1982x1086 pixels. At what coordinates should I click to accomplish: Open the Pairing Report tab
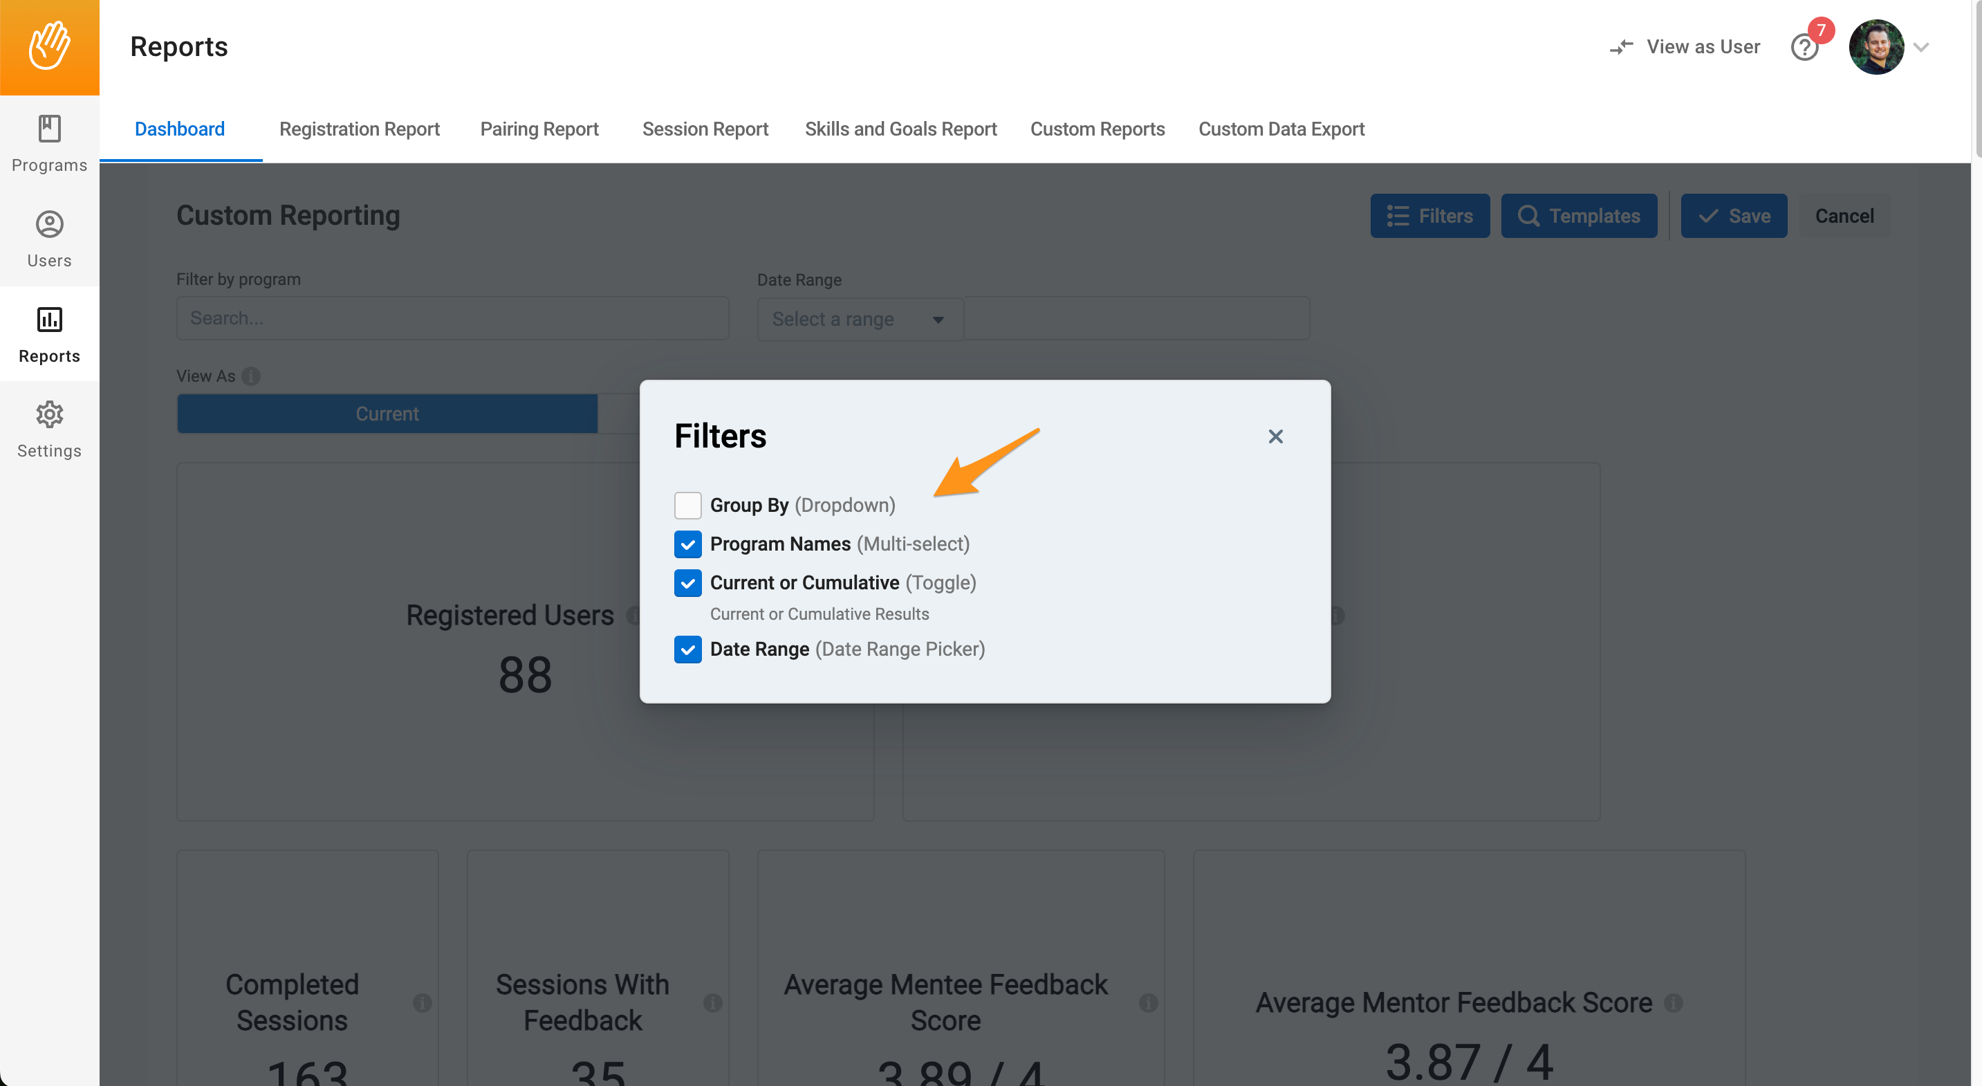pyautogui.click(x=539, y=129)
